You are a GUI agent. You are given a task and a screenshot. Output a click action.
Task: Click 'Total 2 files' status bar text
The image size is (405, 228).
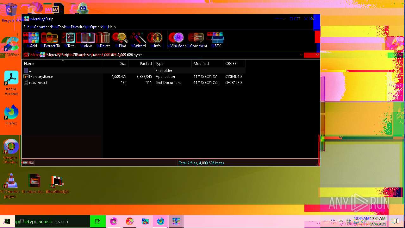click(201, 163)
